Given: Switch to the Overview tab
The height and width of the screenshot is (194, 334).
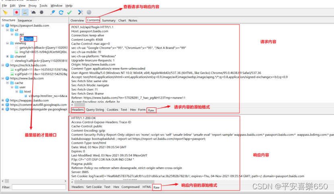Looking at the screenshot, I should pyautogui.click(x=77, y=21).
